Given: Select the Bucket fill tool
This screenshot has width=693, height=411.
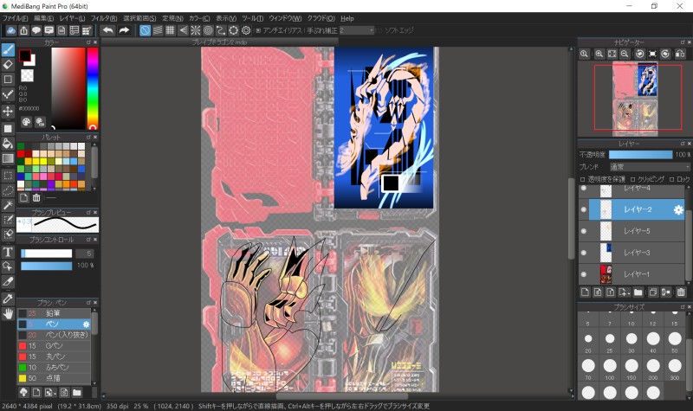Looking at the screenshot, I should [8, 143].
